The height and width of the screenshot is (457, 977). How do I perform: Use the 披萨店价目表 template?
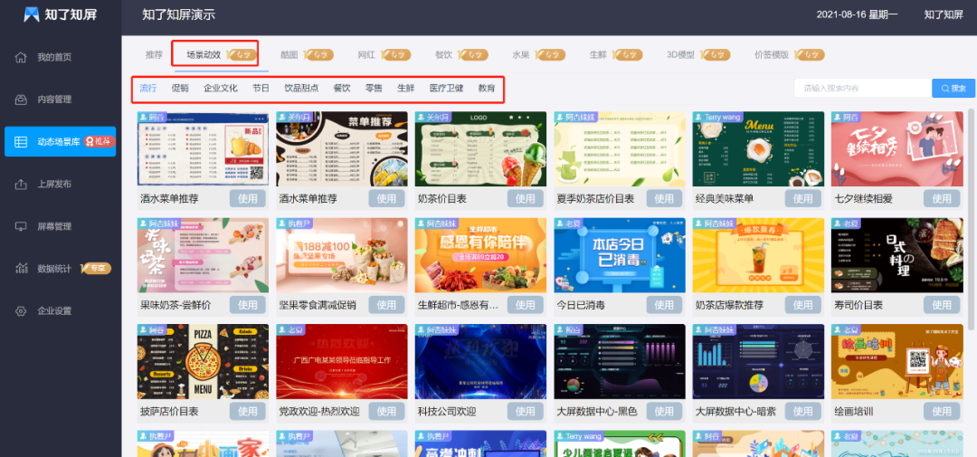point(248,412)
